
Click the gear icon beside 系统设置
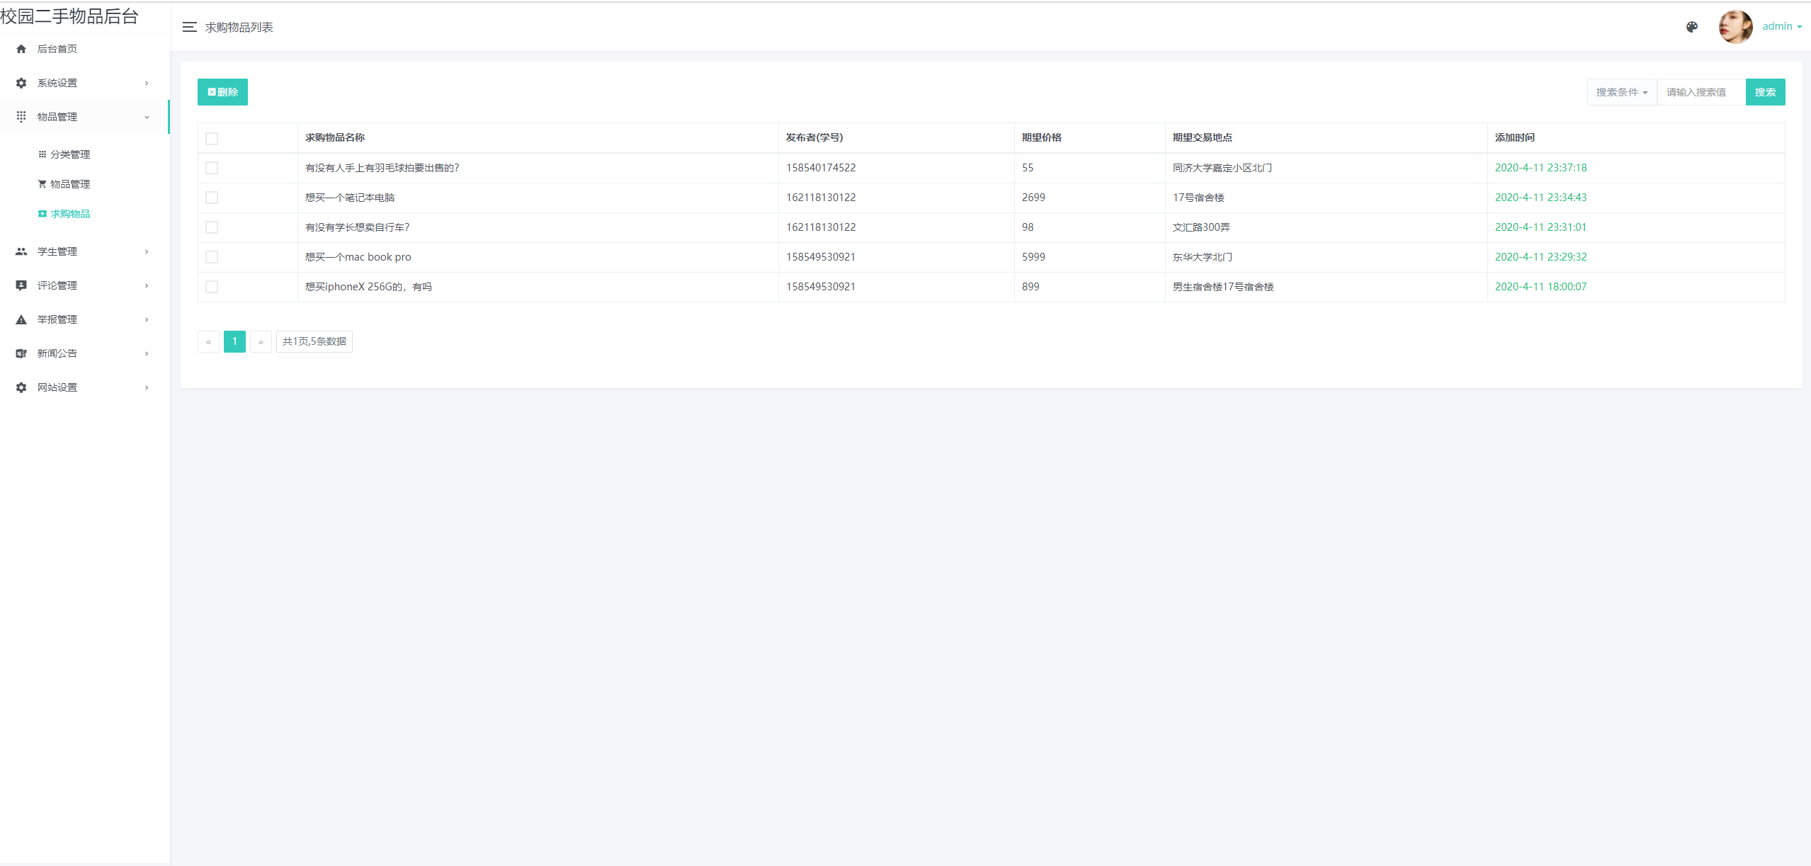point(21,83)
